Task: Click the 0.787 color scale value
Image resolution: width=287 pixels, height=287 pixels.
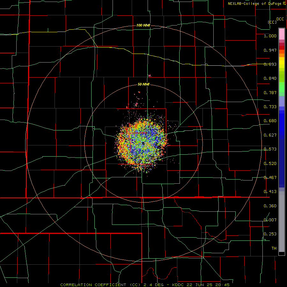Action: [x=270, y=92]
